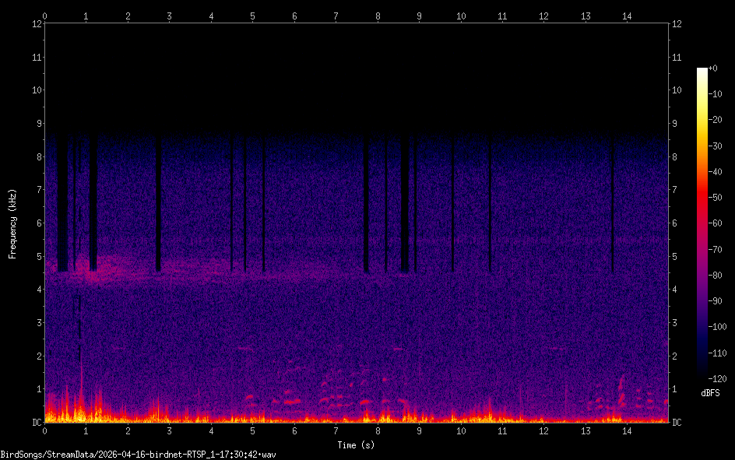Screen dimensions: 735x460
Task: Click the DC label on the right frequency axis
Action: [x=677, y=423]
